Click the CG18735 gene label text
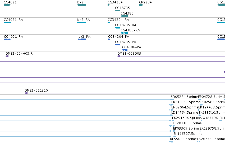 122,8
